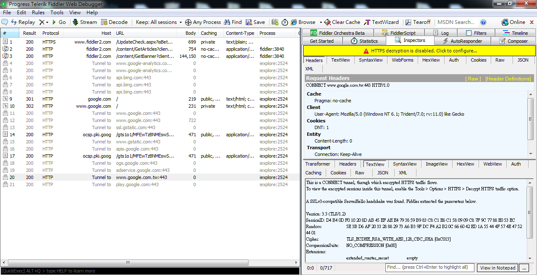Open the FiddlerScript tab
Screen dimensions: 537x275
pyautogui.click(x=398, y=33)
